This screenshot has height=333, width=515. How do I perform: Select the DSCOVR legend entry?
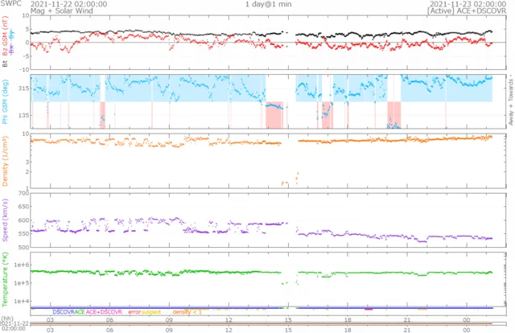pyautogui.click(x=63, y=310)
